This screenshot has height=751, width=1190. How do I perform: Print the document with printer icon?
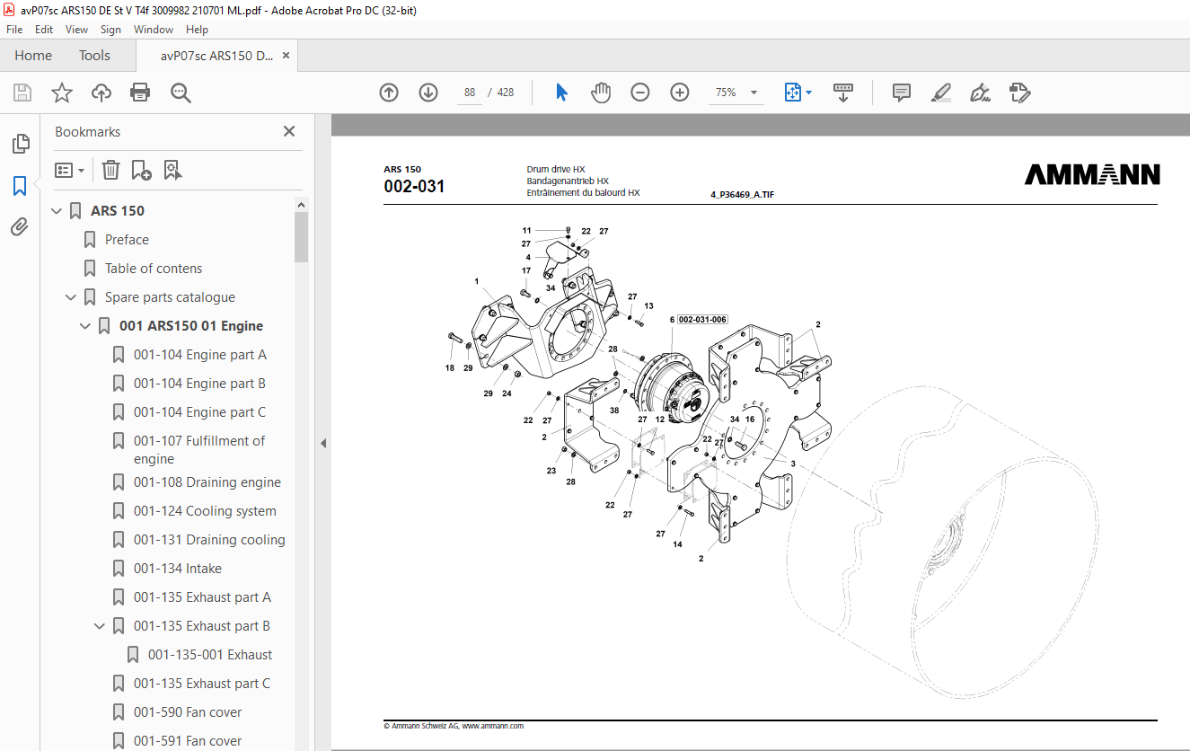(x=140, y=93)
